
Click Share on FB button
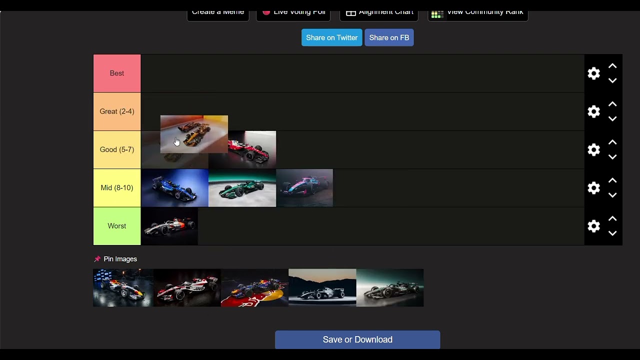point(389,37)
